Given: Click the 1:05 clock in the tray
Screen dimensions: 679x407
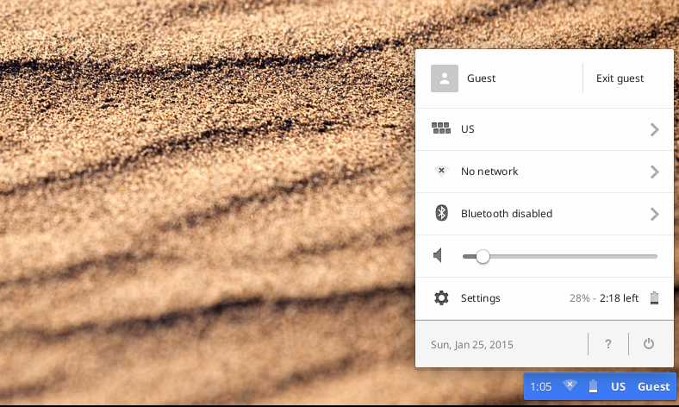Looking at the screenshot, I should tap(540, 386).
